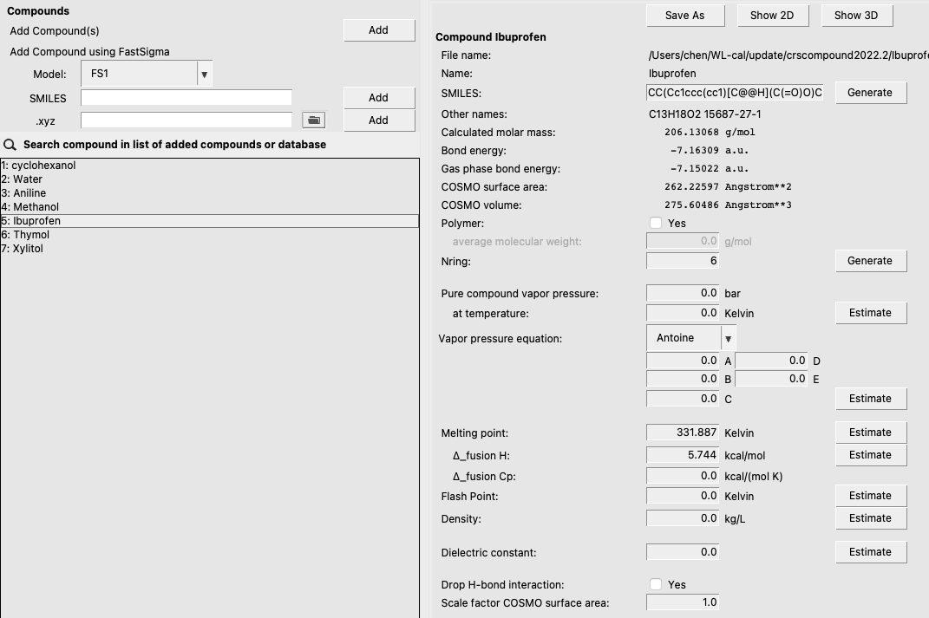Generate SMILES string for Ibuprofen
The image size is (929, 618).
(870, 93)
